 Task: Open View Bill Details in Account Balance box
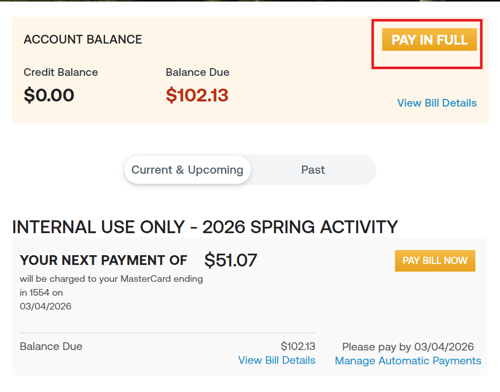click(436, 103)
